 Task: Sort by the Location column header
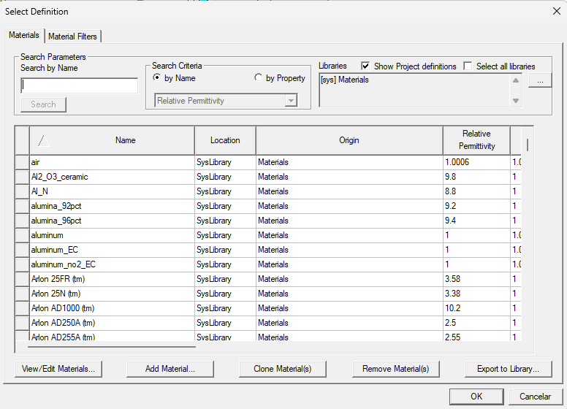coord(225,140)
